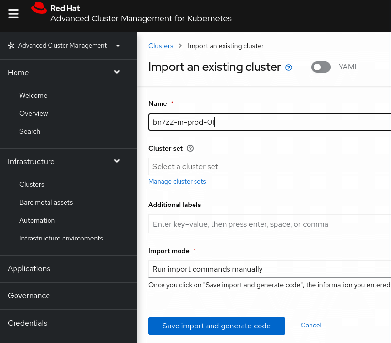The width and height of the screenshot is (391, 343).
Task: Click the help icon beside page title
Action: (289, 68)
